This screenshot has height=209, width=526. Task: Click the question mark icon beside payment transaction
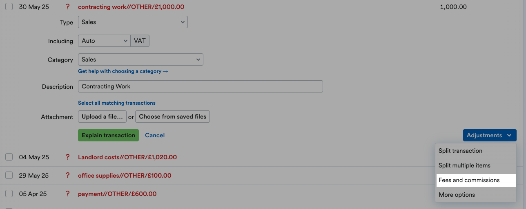click(x=68, y=194)
